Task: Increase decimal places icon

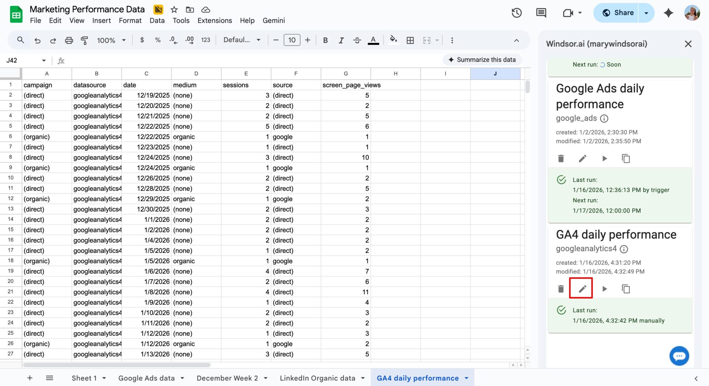Action: [x=189, y=40]
